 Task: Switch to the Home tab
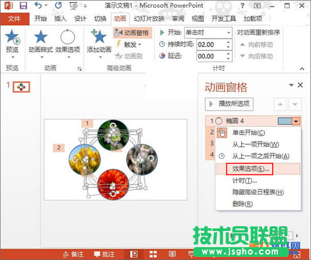40,19
